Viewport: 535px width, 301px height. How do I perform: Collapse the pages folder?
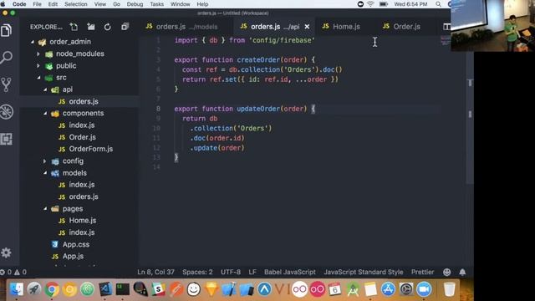click(x=45, y=209)
